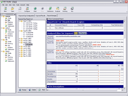
Task: Expand the Mar 18, 2003 folder
Action: click(x=19, y=50)
